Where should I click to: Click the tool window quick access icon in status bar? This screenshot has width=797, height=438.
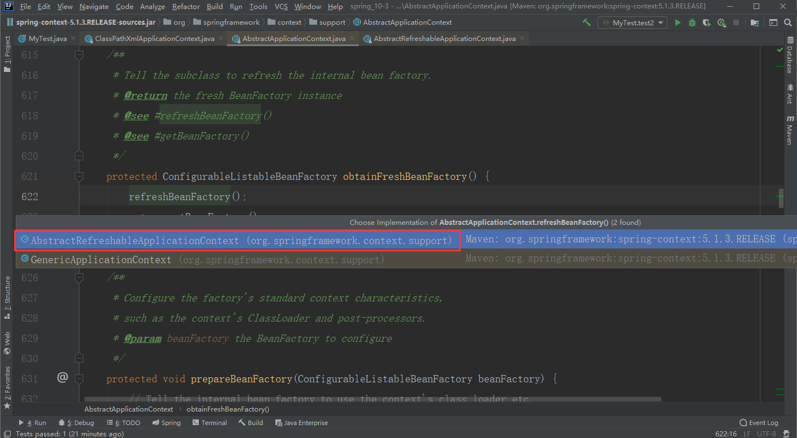click(7, 434)
